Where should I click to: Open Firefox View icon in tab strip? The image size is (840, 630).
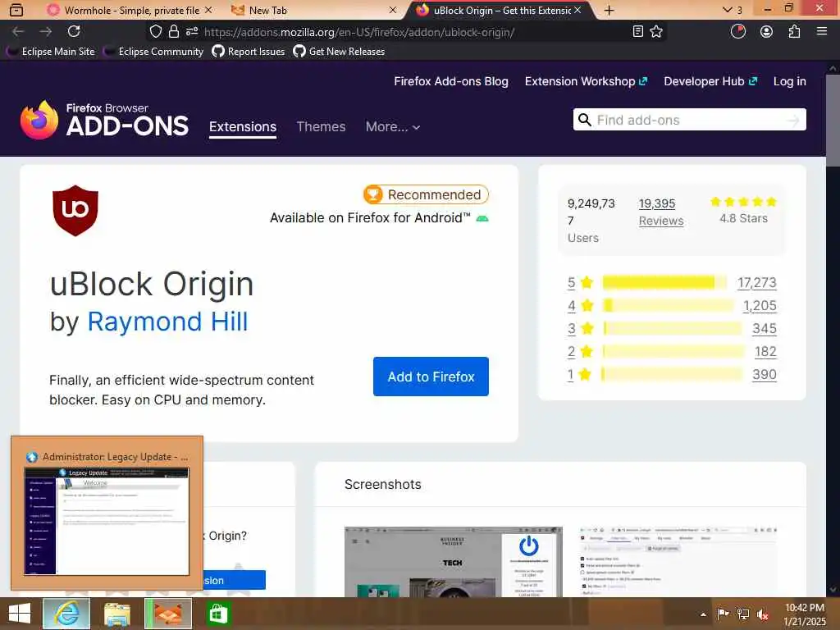tap(16, 10)
